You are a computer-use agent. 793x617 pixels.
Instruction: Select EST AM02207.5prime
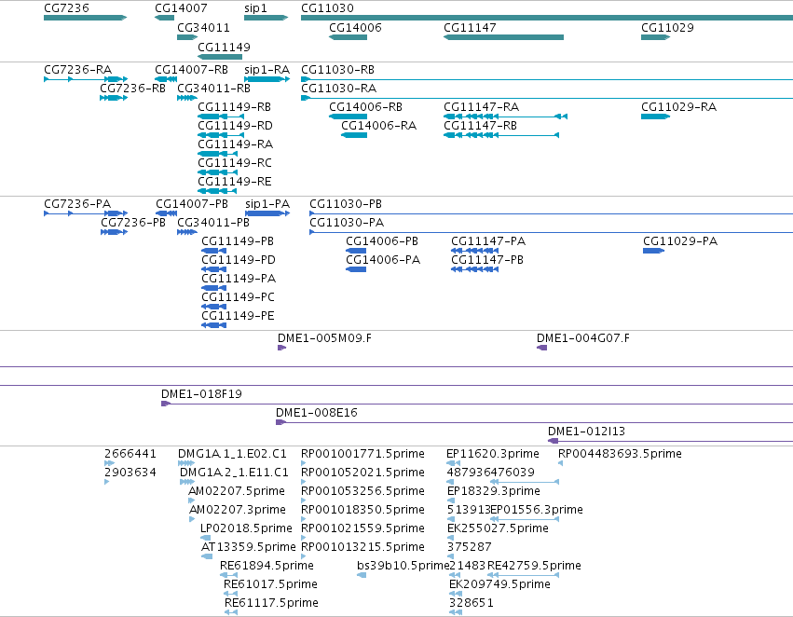pyautogui.click(x=236, y=491)
